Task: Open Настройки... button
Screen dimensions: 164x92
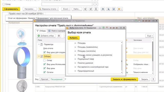Action: point(30,9)
